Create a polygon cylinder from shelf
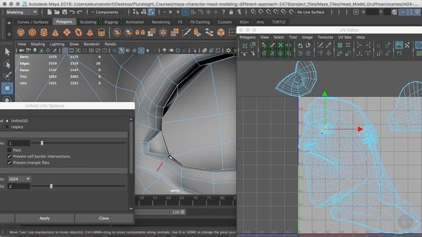 click(44, 32)
